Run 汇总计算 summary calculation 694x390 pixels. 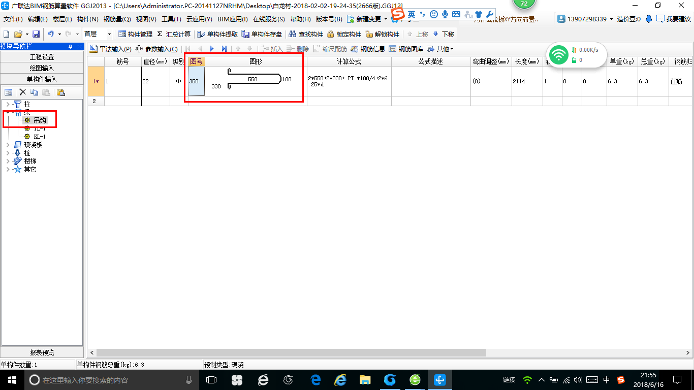174,34
